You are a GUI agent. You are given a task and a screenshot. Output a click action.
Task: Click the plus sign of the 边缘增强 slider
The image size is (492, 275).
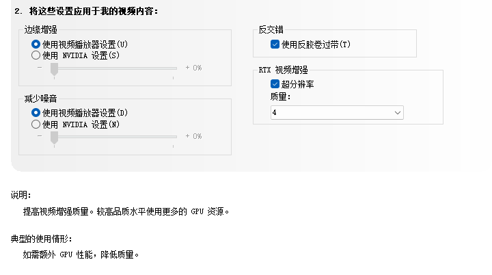tap(187, 68)
